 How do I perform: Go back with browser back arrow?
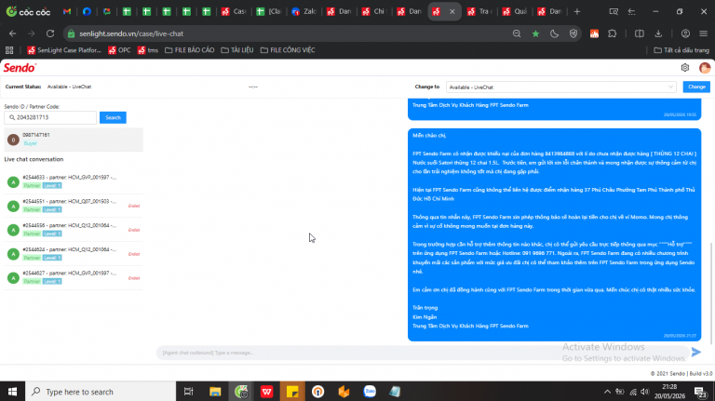pyautogui.click(x=12, y=33)
